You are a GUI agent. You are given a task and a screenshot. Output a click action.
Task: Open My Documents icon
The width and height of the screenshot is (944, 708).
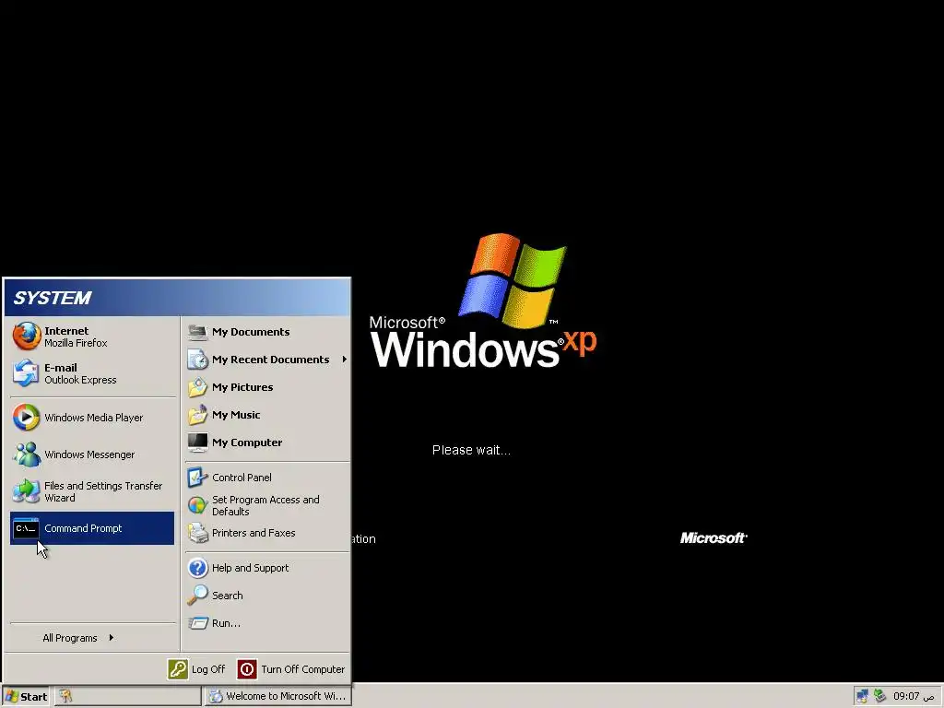(197, 332)
